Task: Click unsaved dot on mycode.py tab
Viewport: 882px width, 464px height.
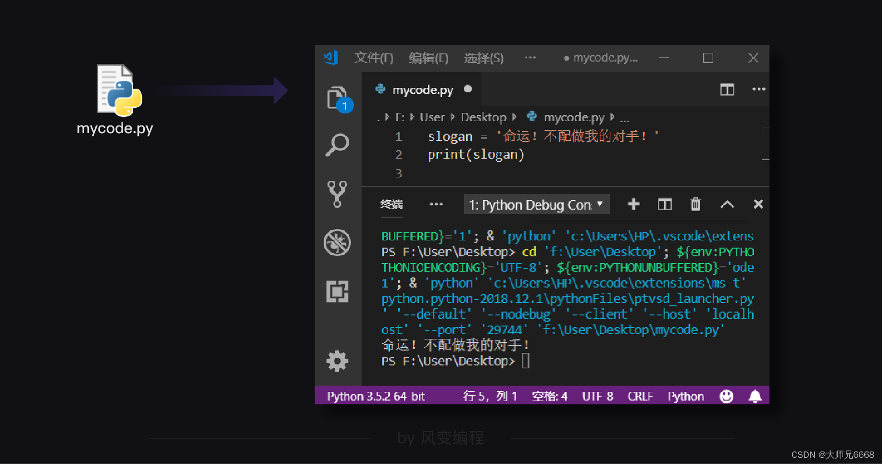Action: point(468,89)
